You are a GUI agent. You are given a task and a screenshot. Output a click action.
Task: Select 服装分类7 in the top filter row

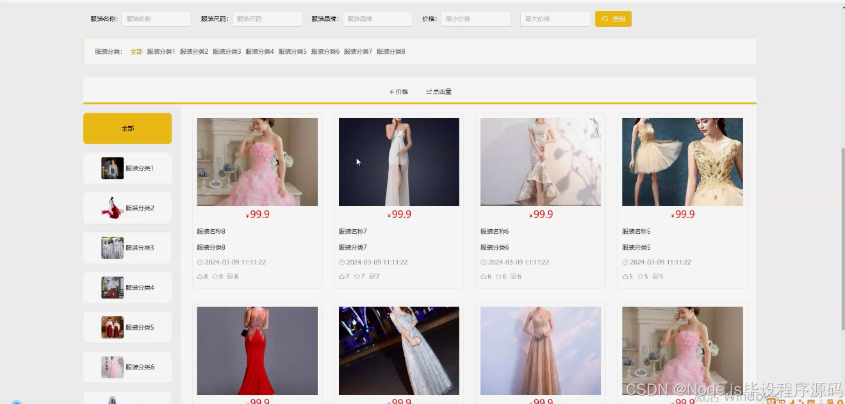[x=358, y=52]
